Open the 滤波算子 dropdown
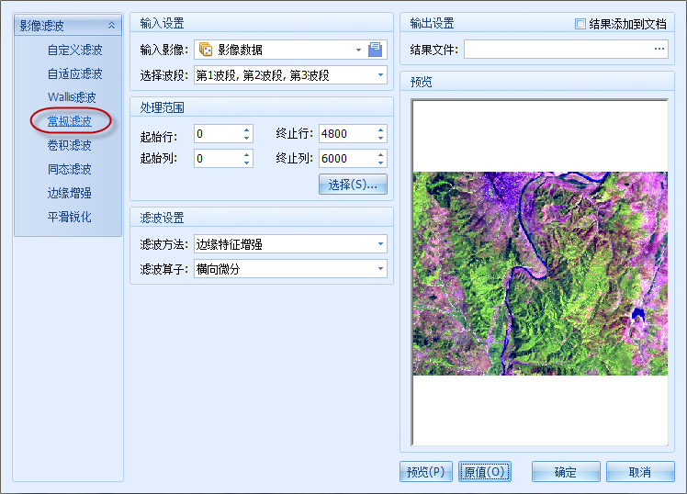The width and height of the screenshot is (687, 494). pos(380,269)
